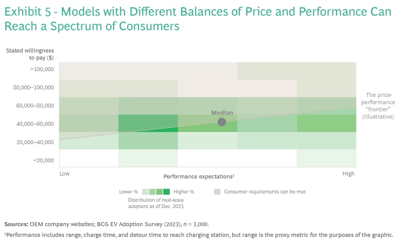Click the "Higher %" legend text
Image resolution: width=414 pixels, height=242 pixels.
point(184,191)
